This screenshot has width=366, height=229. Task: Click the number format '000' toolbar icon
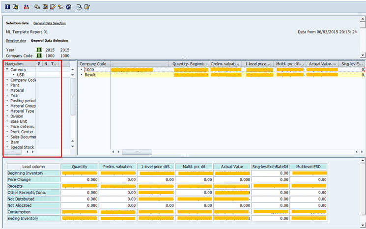pos(60,7)
